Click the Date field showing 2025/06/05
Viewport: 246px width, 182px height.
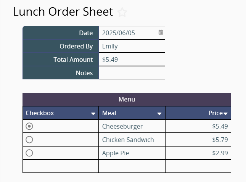132,33
